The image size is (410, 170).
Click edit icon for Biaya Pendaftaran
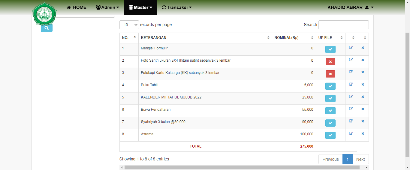(351, 109)
